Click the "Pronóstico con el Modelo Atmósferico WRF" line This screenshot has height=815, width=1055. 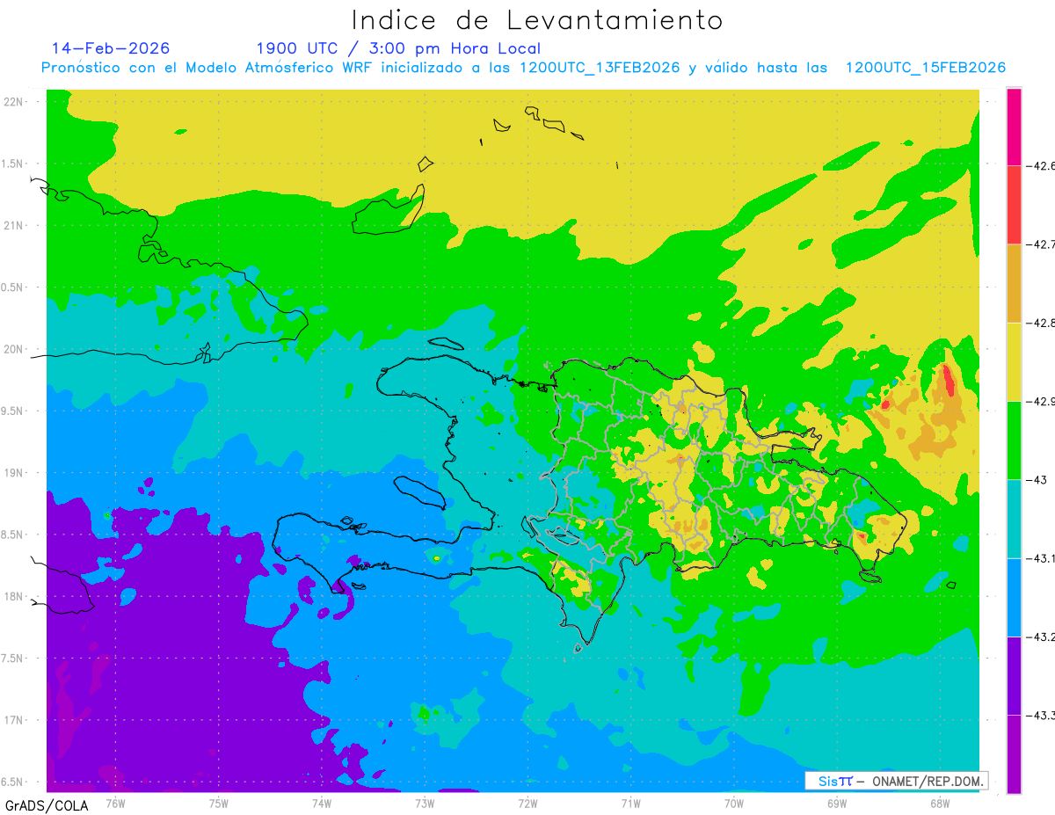coord(523,68)
